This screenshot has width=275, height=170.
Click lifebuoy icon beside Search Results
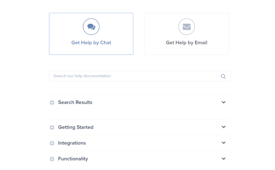pos(52,103)
